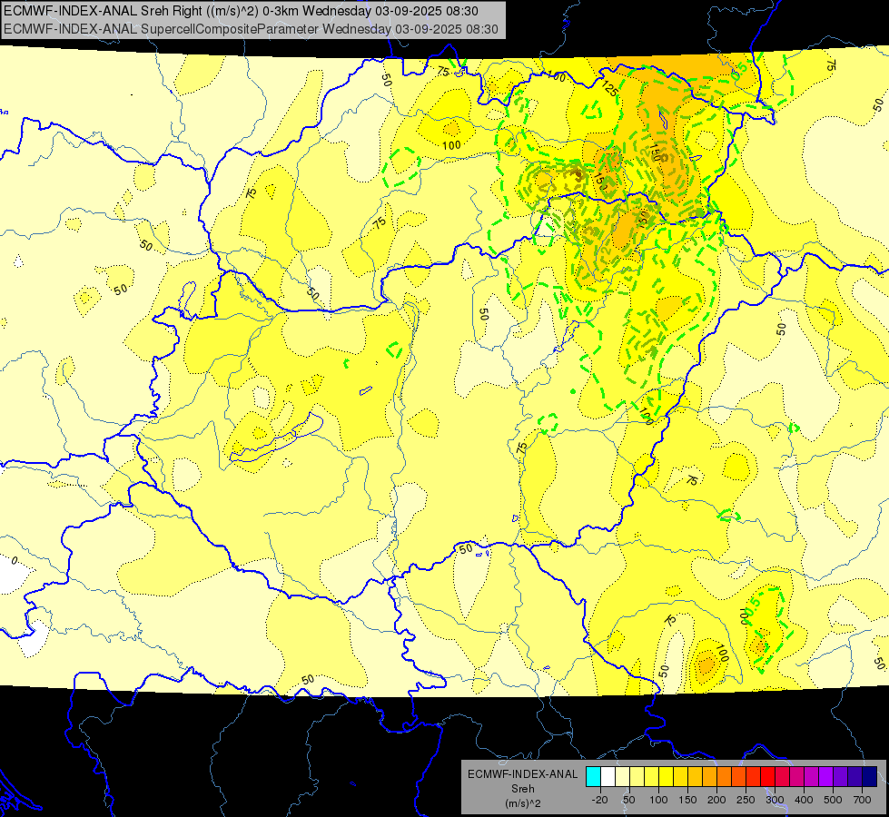Screen dimensions: 889x817
Task: Click the 200 legend tick label
Action: 716,800
